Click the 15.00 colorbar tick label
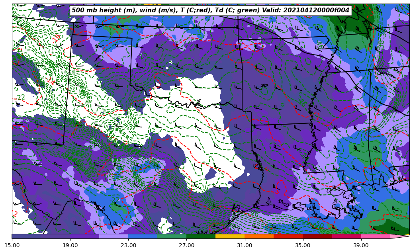This screenshot has width=413, height=252. tap(12, 245)
